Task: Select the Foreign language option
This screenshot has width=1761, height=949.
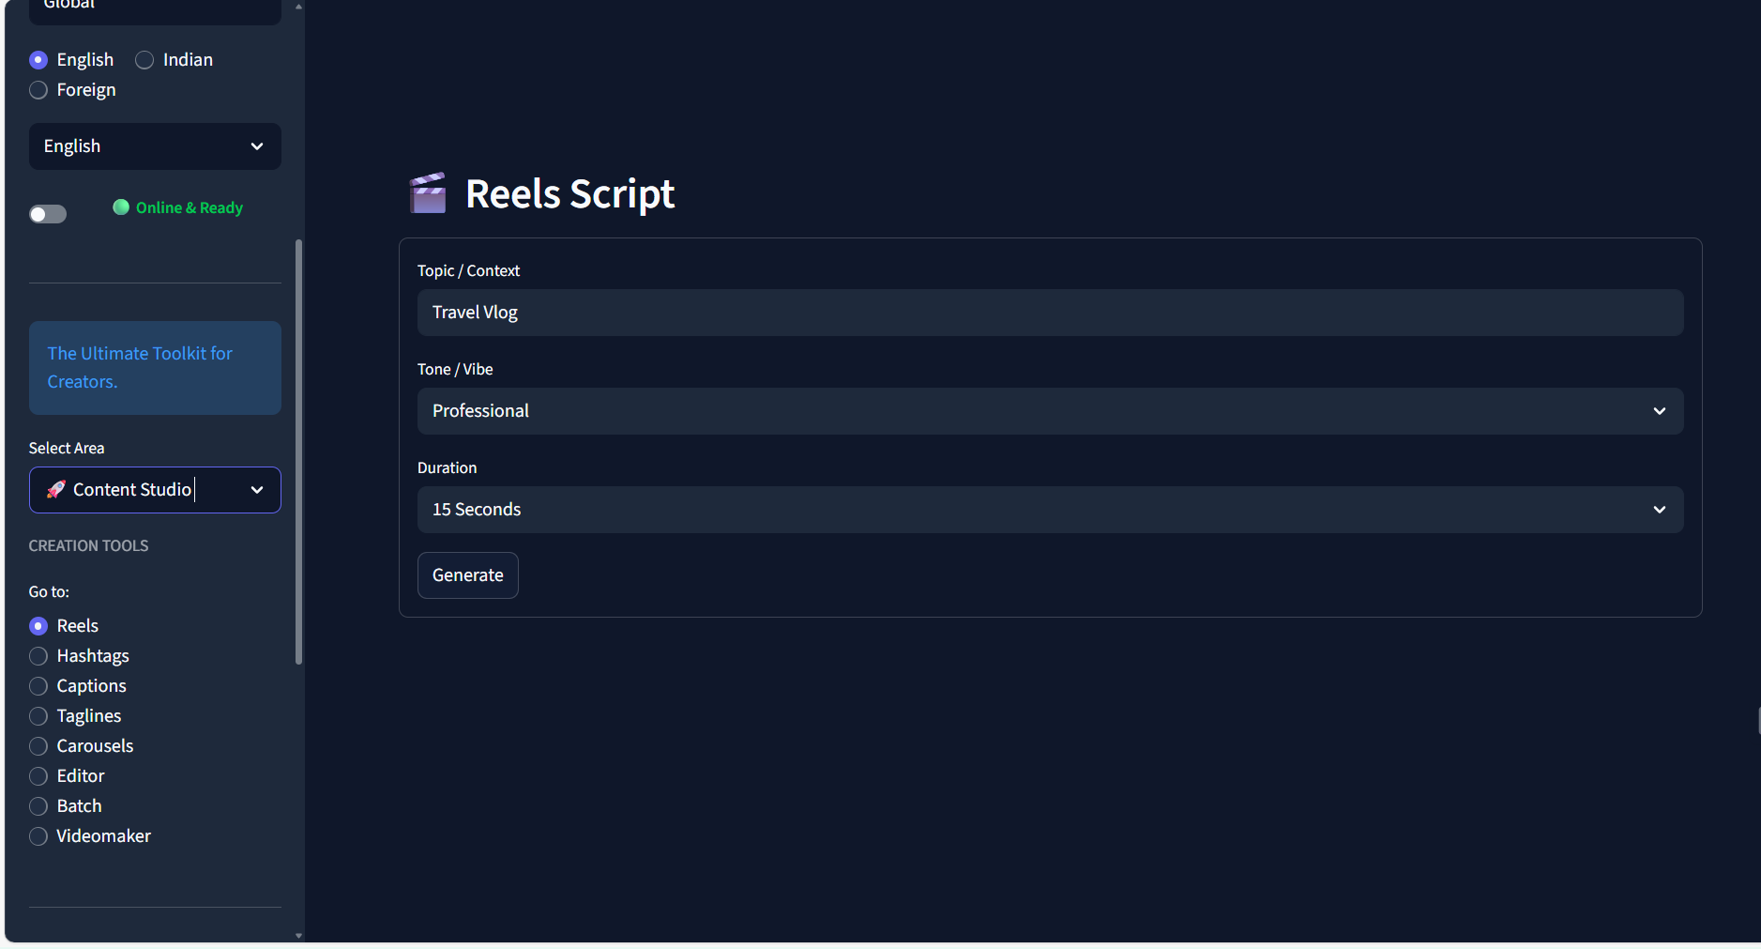Action: (x=38, y=90)
